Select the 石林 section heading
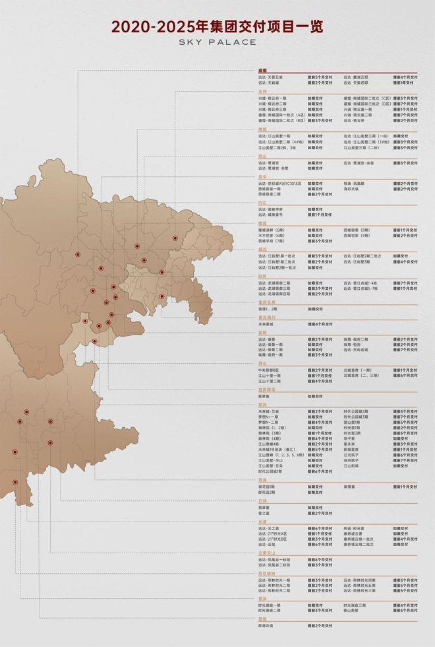Image resolution: width=435 pixels, height=647 pixels. tap(263, 500)
